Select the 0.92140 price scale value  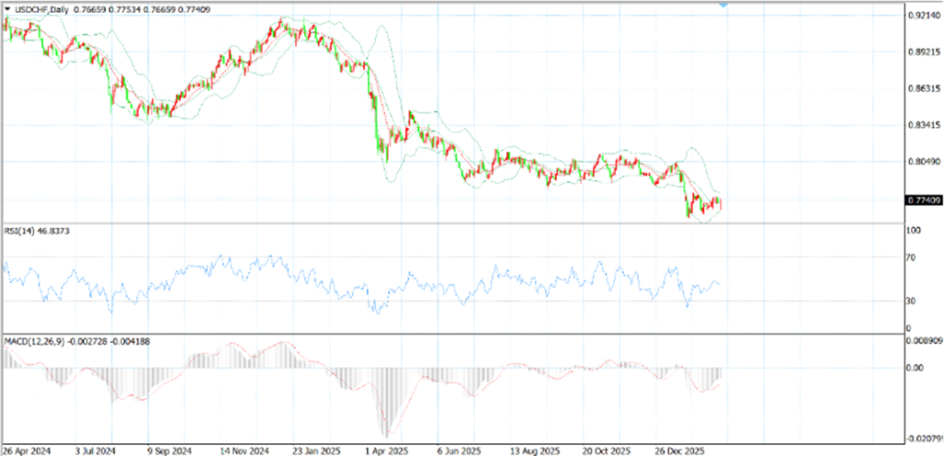(924, 17)
